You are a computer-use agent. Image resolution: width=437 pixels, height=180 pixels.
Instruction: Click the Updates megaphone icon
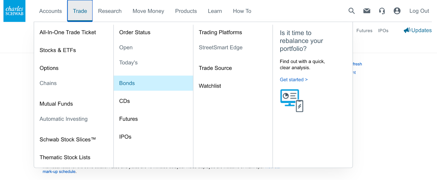pyautogui.click(x=407, y=30)
